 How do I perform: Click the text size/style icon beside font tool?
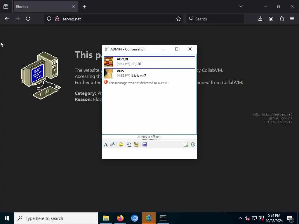pyautogui.click(x=112, y=145)
